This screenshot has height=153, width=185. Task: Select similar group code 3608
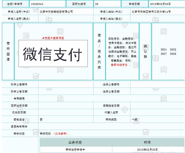[173, 54]
